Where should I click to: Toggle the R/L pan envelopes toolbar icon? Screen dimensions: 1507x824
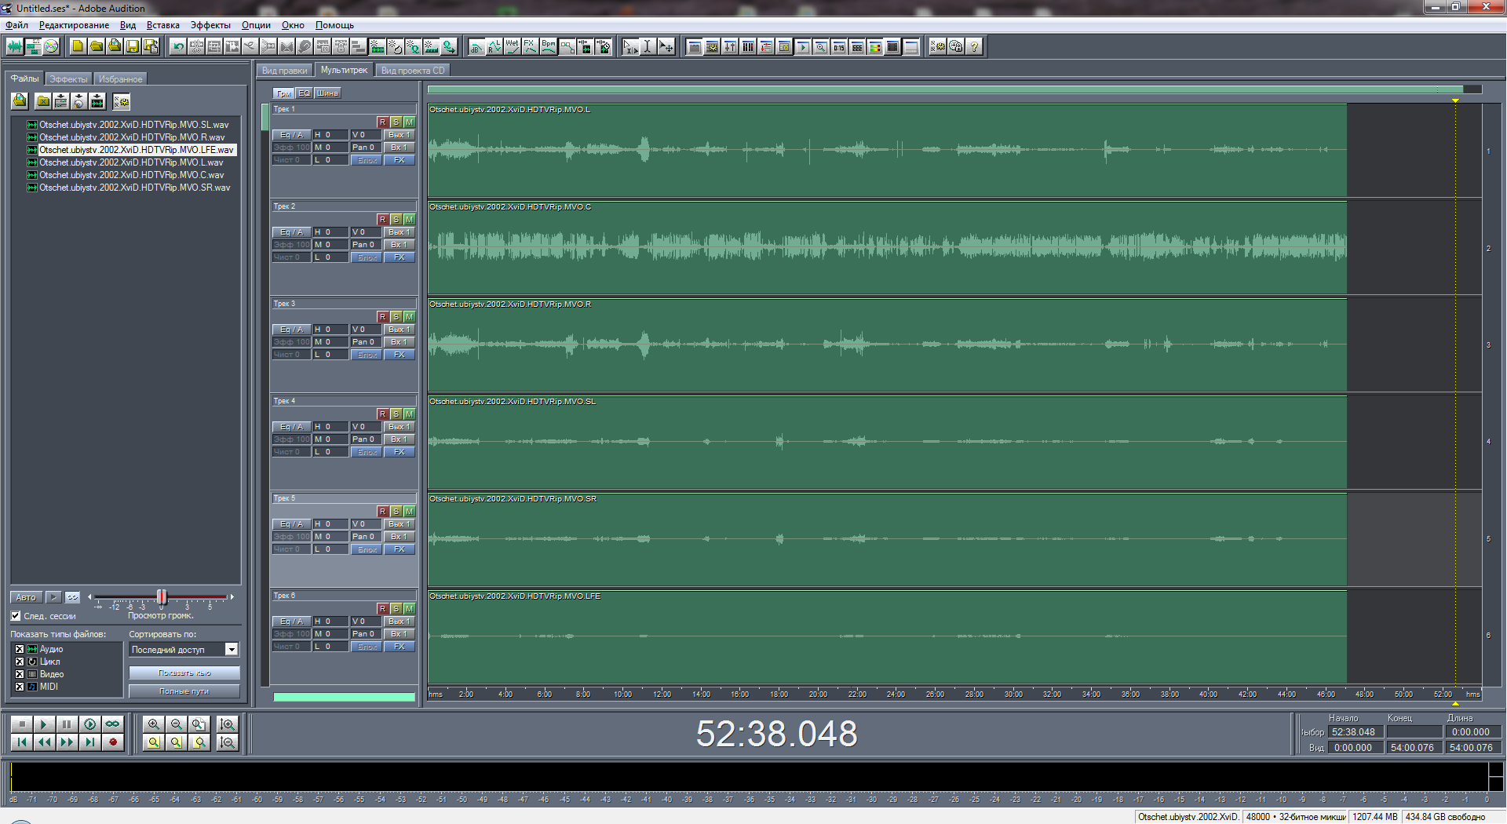click(494, 46)
